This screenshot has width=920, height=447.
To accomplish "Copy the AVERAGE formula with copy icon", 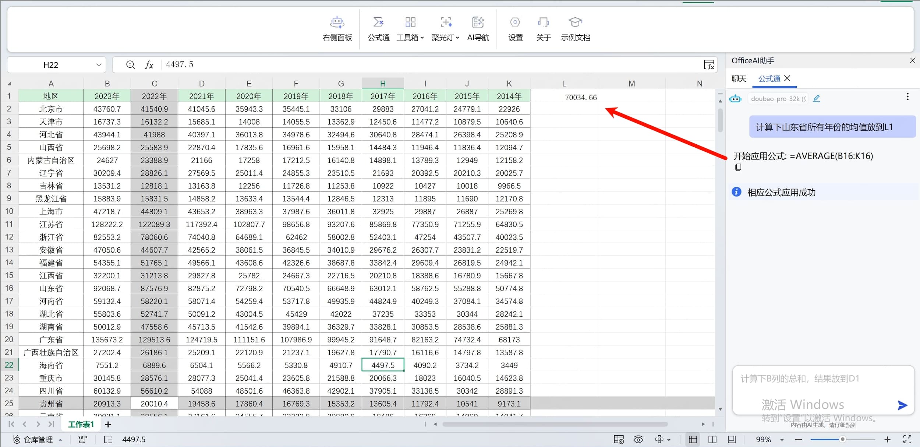I will (x=738, y=168).
